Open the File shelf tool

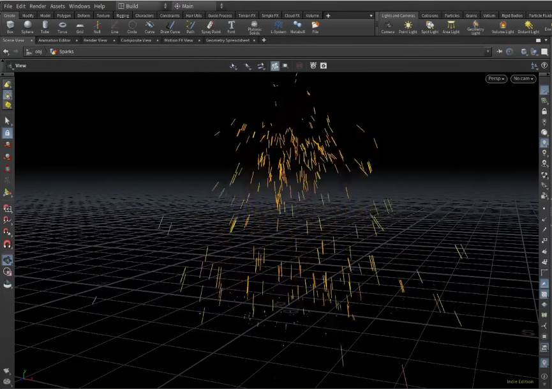click(315, 27)
